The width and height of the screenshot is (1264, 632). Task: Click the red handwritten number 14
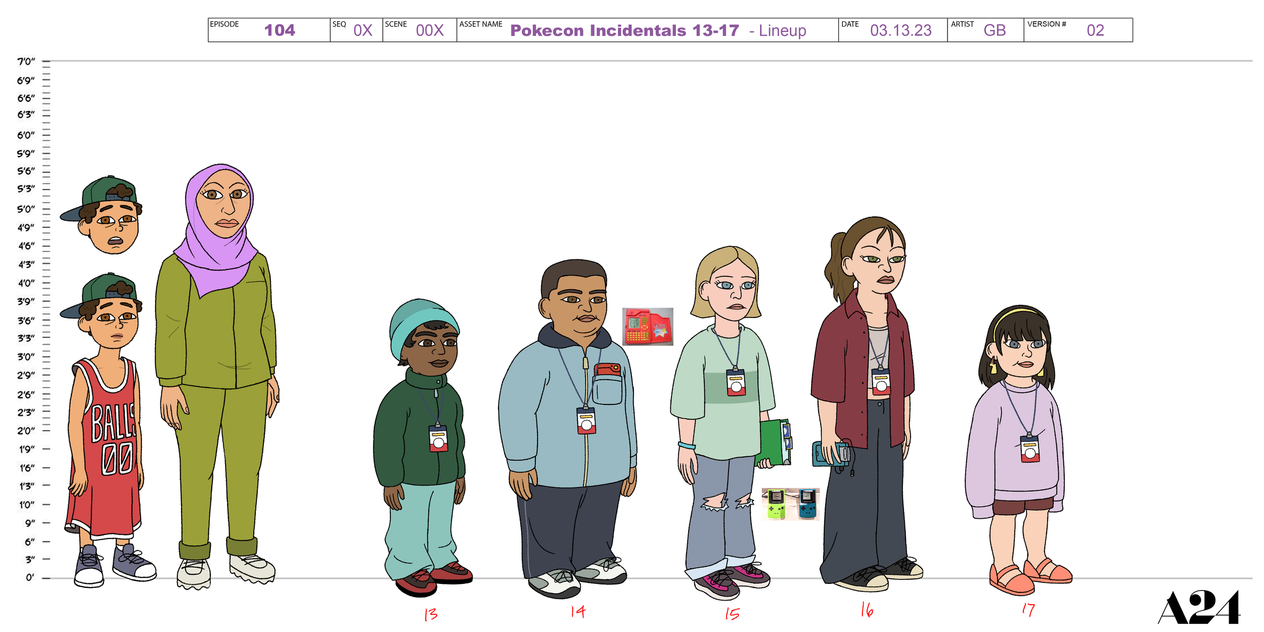pyautogui.click(x=577, y=612)
